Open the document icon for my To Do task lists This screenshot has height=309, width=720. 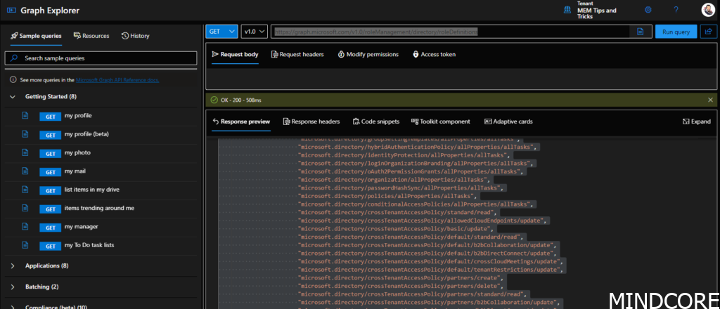[x=26, y=245]
